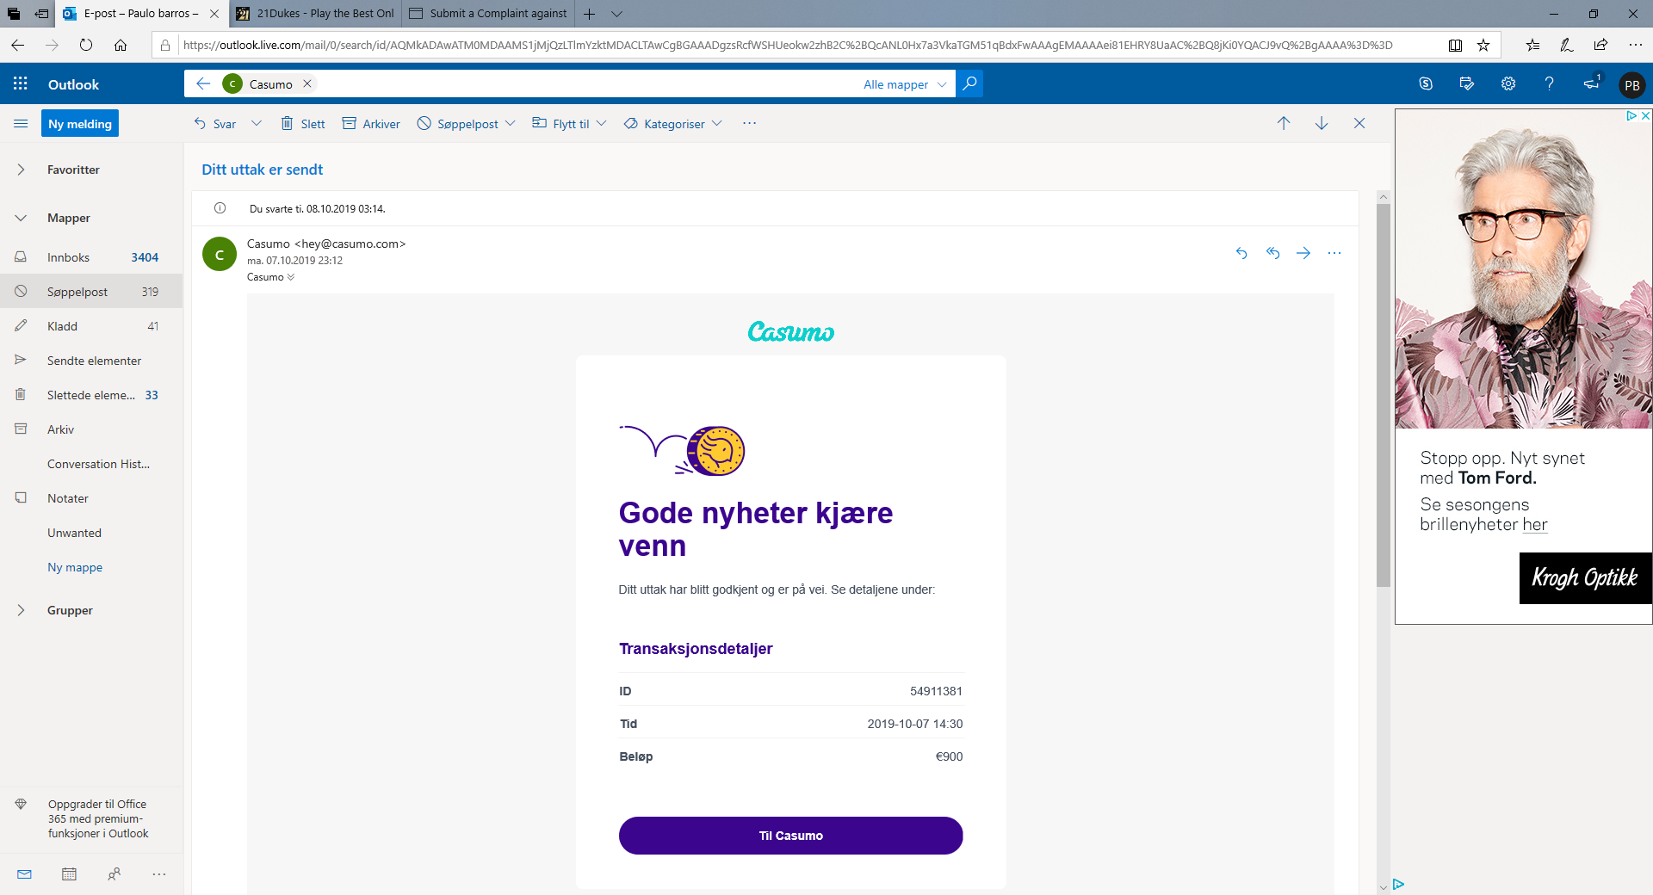Expand the Favoritter section
Screen dimensions: 1653x895
click(21, 170)
